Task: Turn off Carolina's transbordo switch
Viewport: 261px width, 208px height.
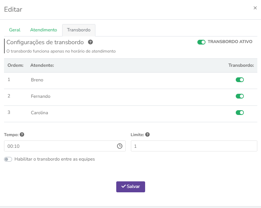Action: tap(240, 113)
